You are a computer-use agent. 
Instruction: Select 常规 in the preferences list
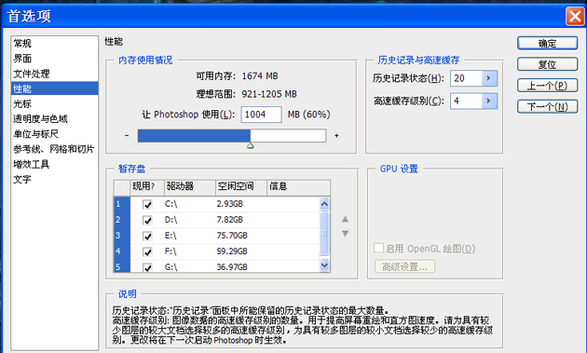click(x=22, y=44)
